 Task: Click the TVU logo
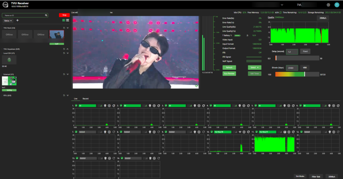[5, 4]
